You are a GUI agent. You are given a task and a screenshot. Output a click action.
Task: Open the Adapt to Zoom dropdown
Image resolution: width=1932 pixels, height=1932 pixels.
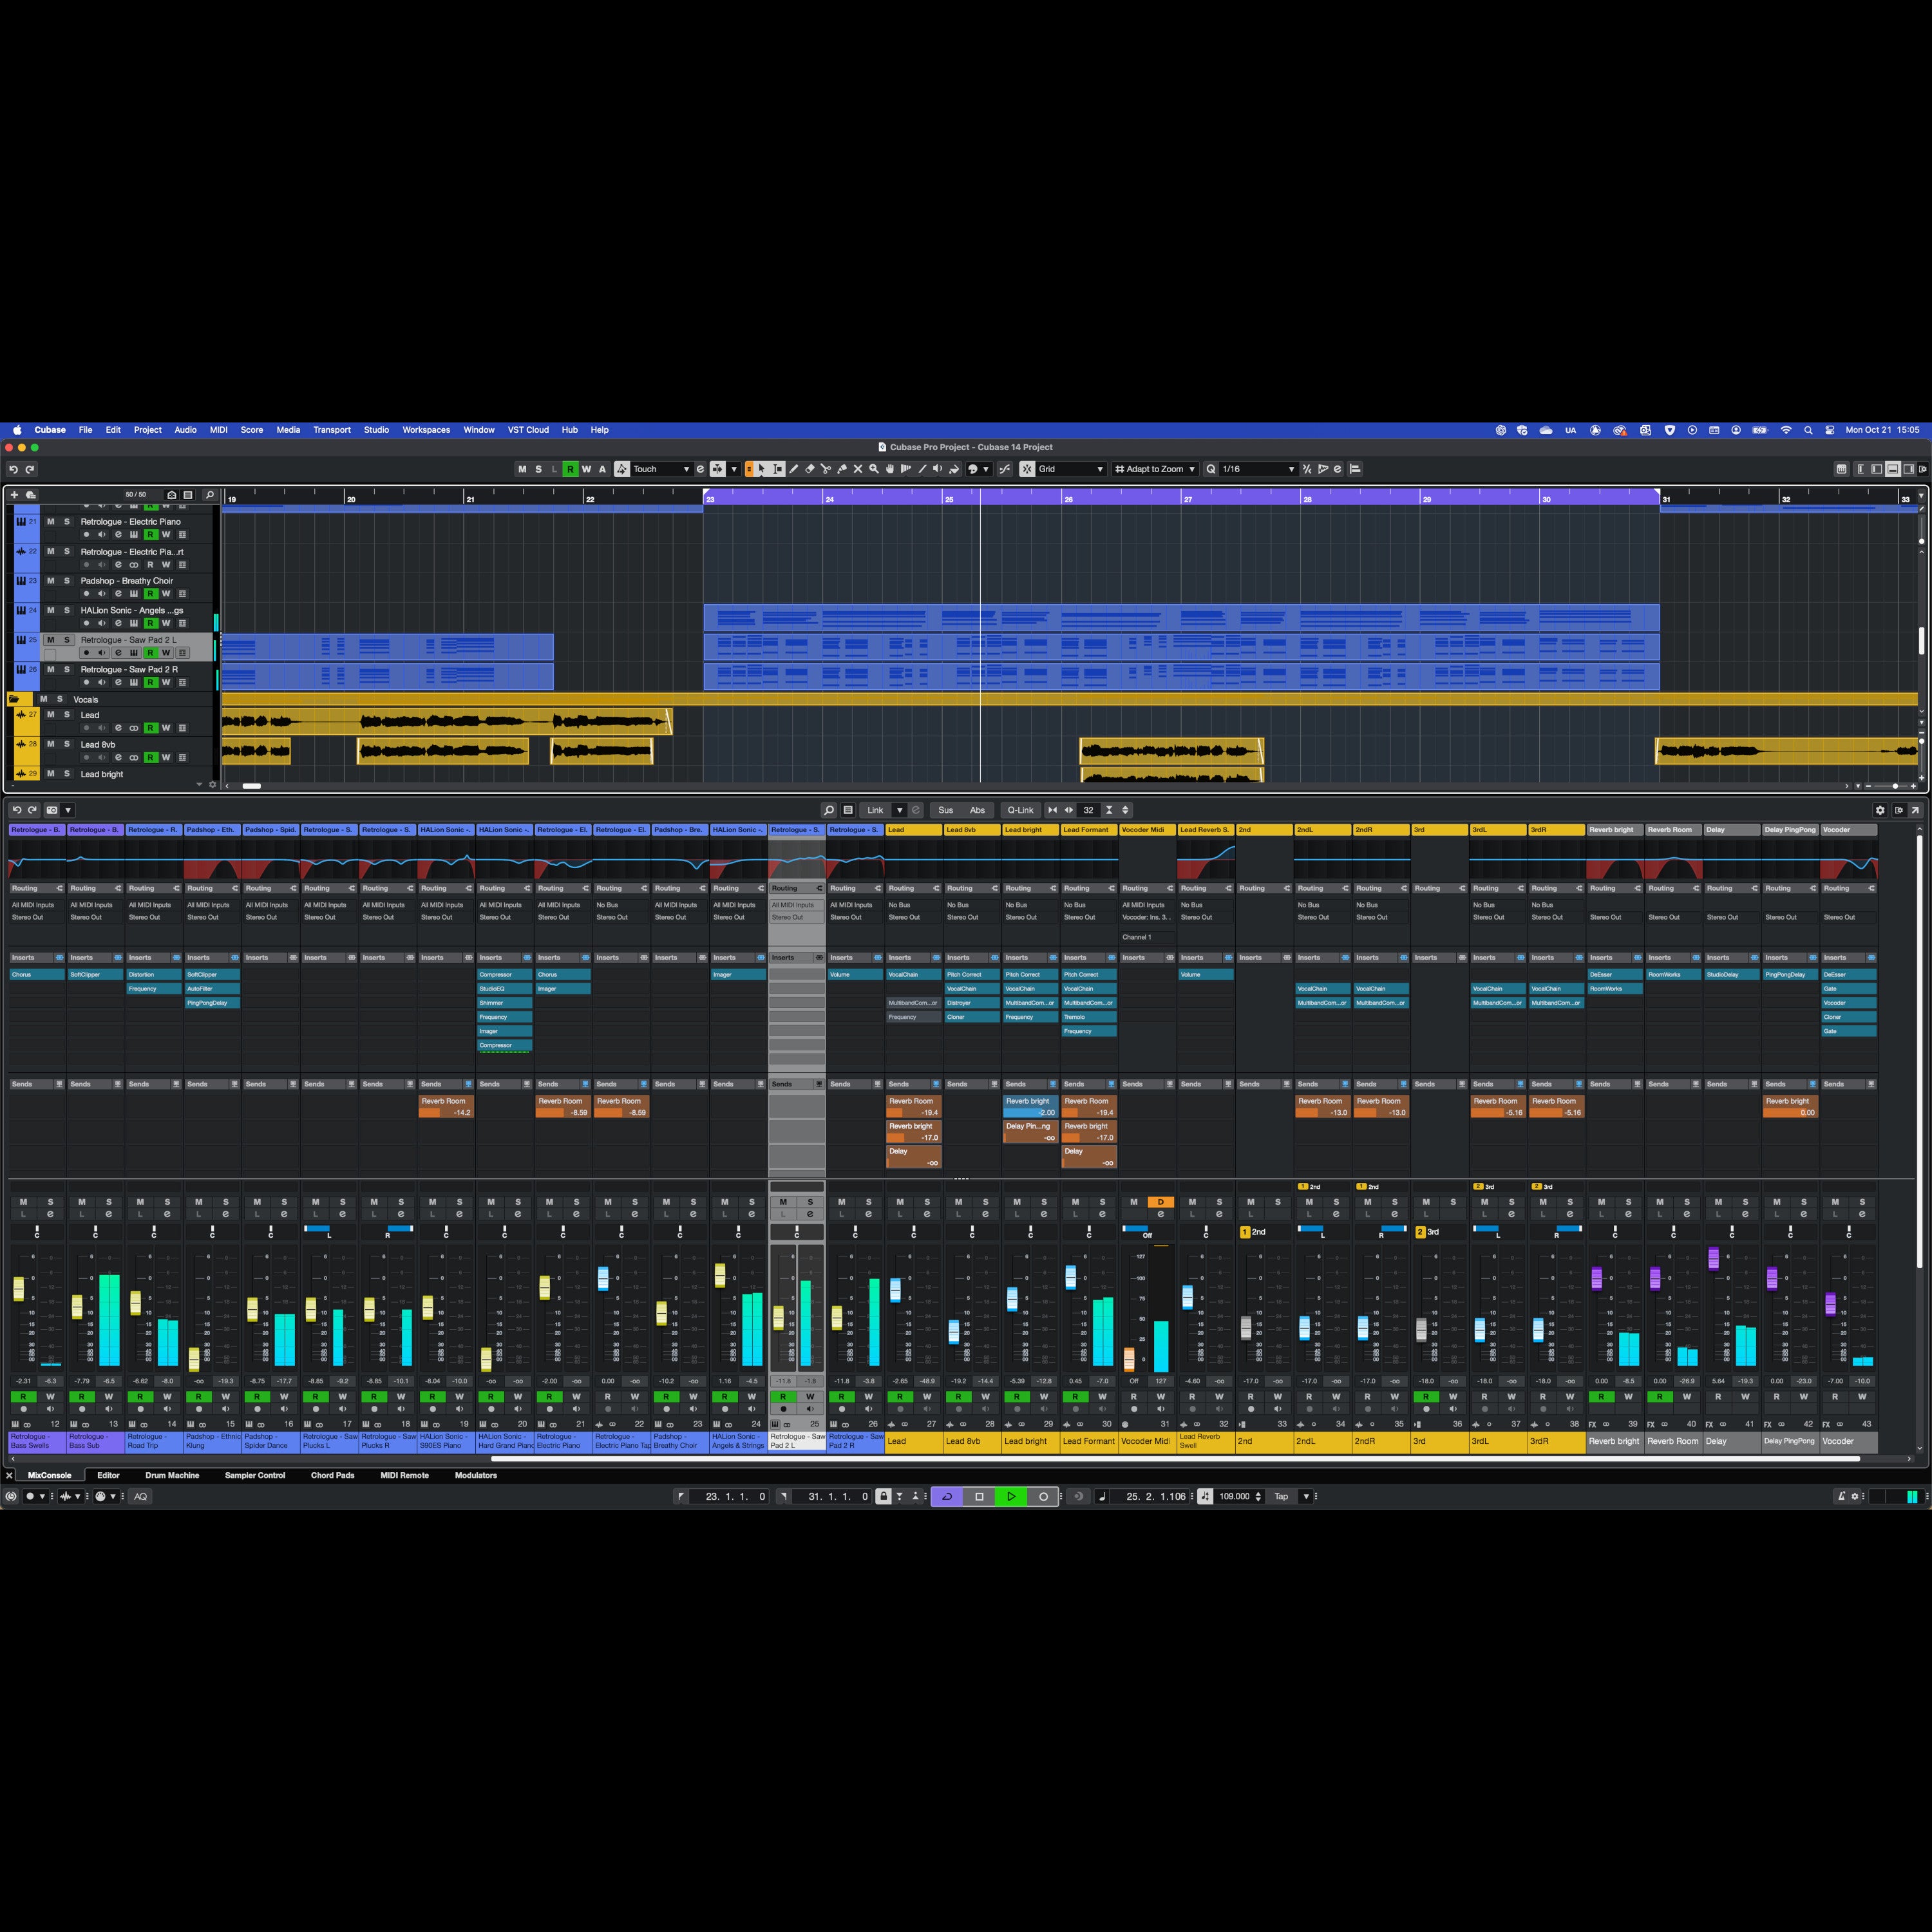pyautogui.click(x=1155, y=469)
